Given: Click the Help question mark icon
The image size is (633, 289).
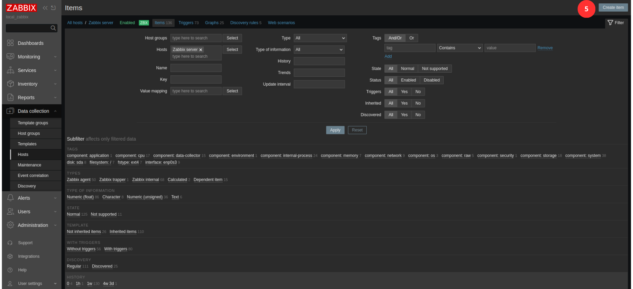Looking at the screenshot, I should (10, 270).
